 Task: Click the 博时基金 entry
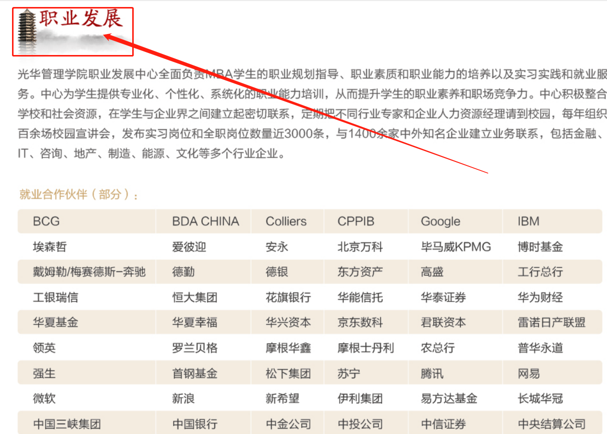coord(540,247)
